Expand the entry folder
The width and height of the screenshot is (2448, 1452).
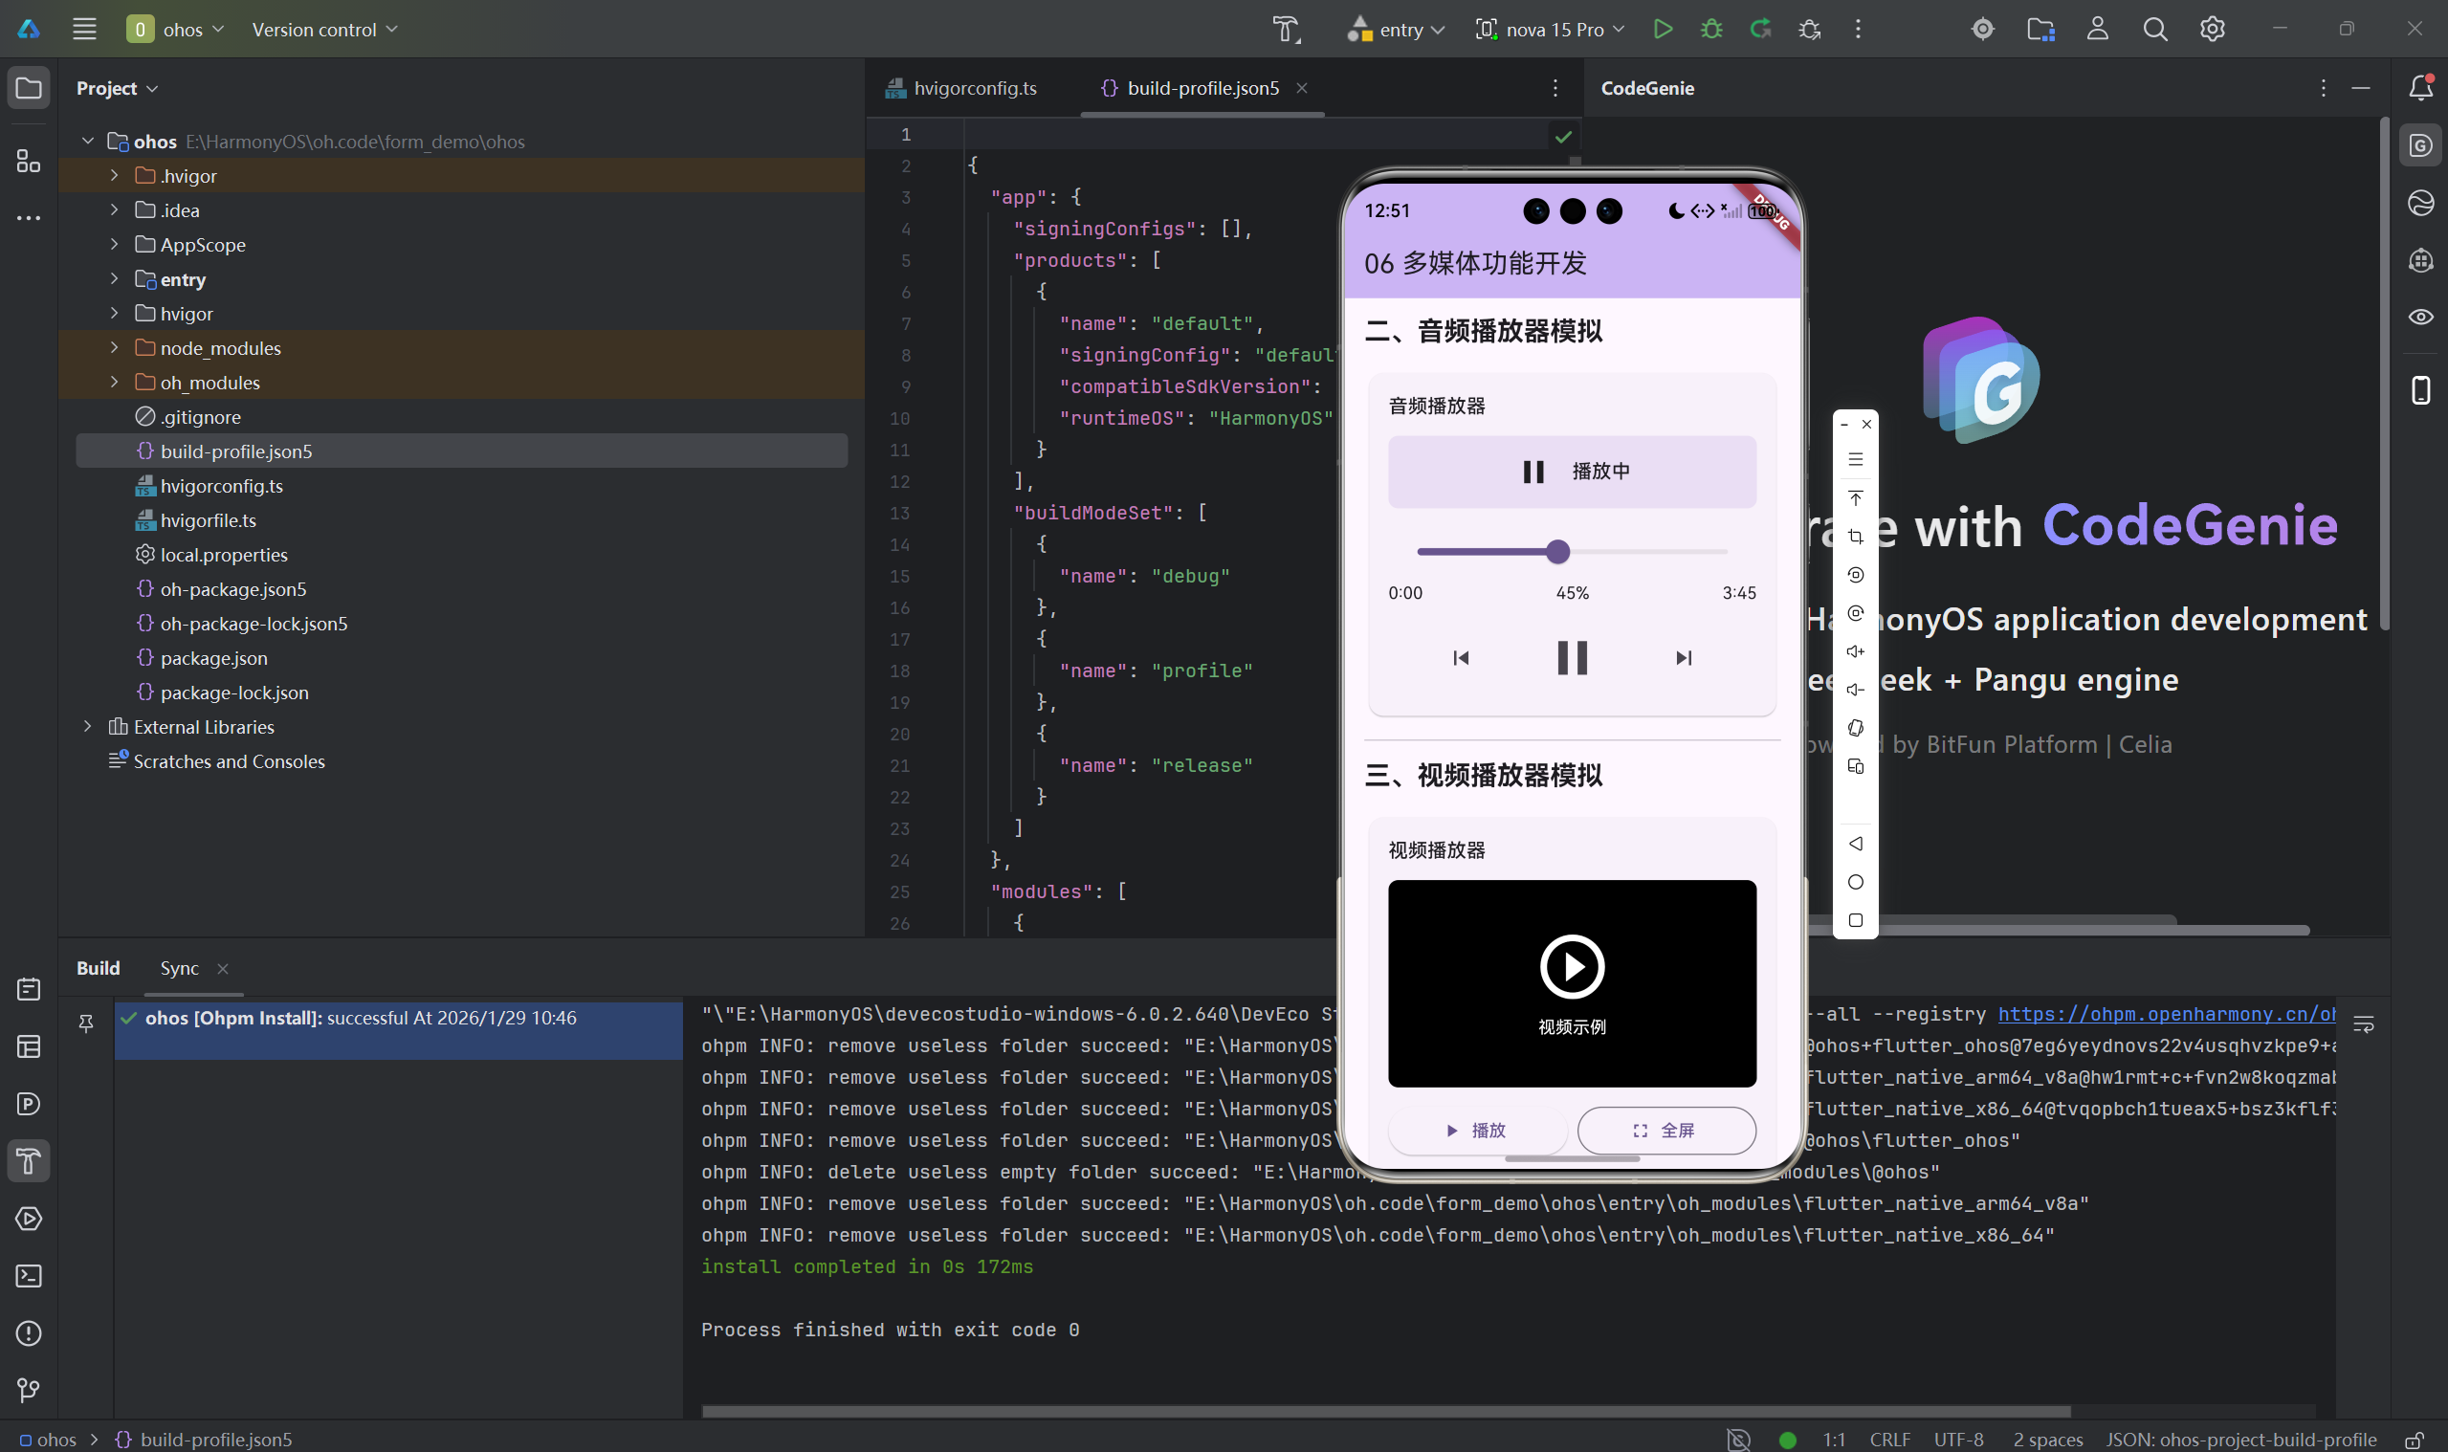point(115,280)
